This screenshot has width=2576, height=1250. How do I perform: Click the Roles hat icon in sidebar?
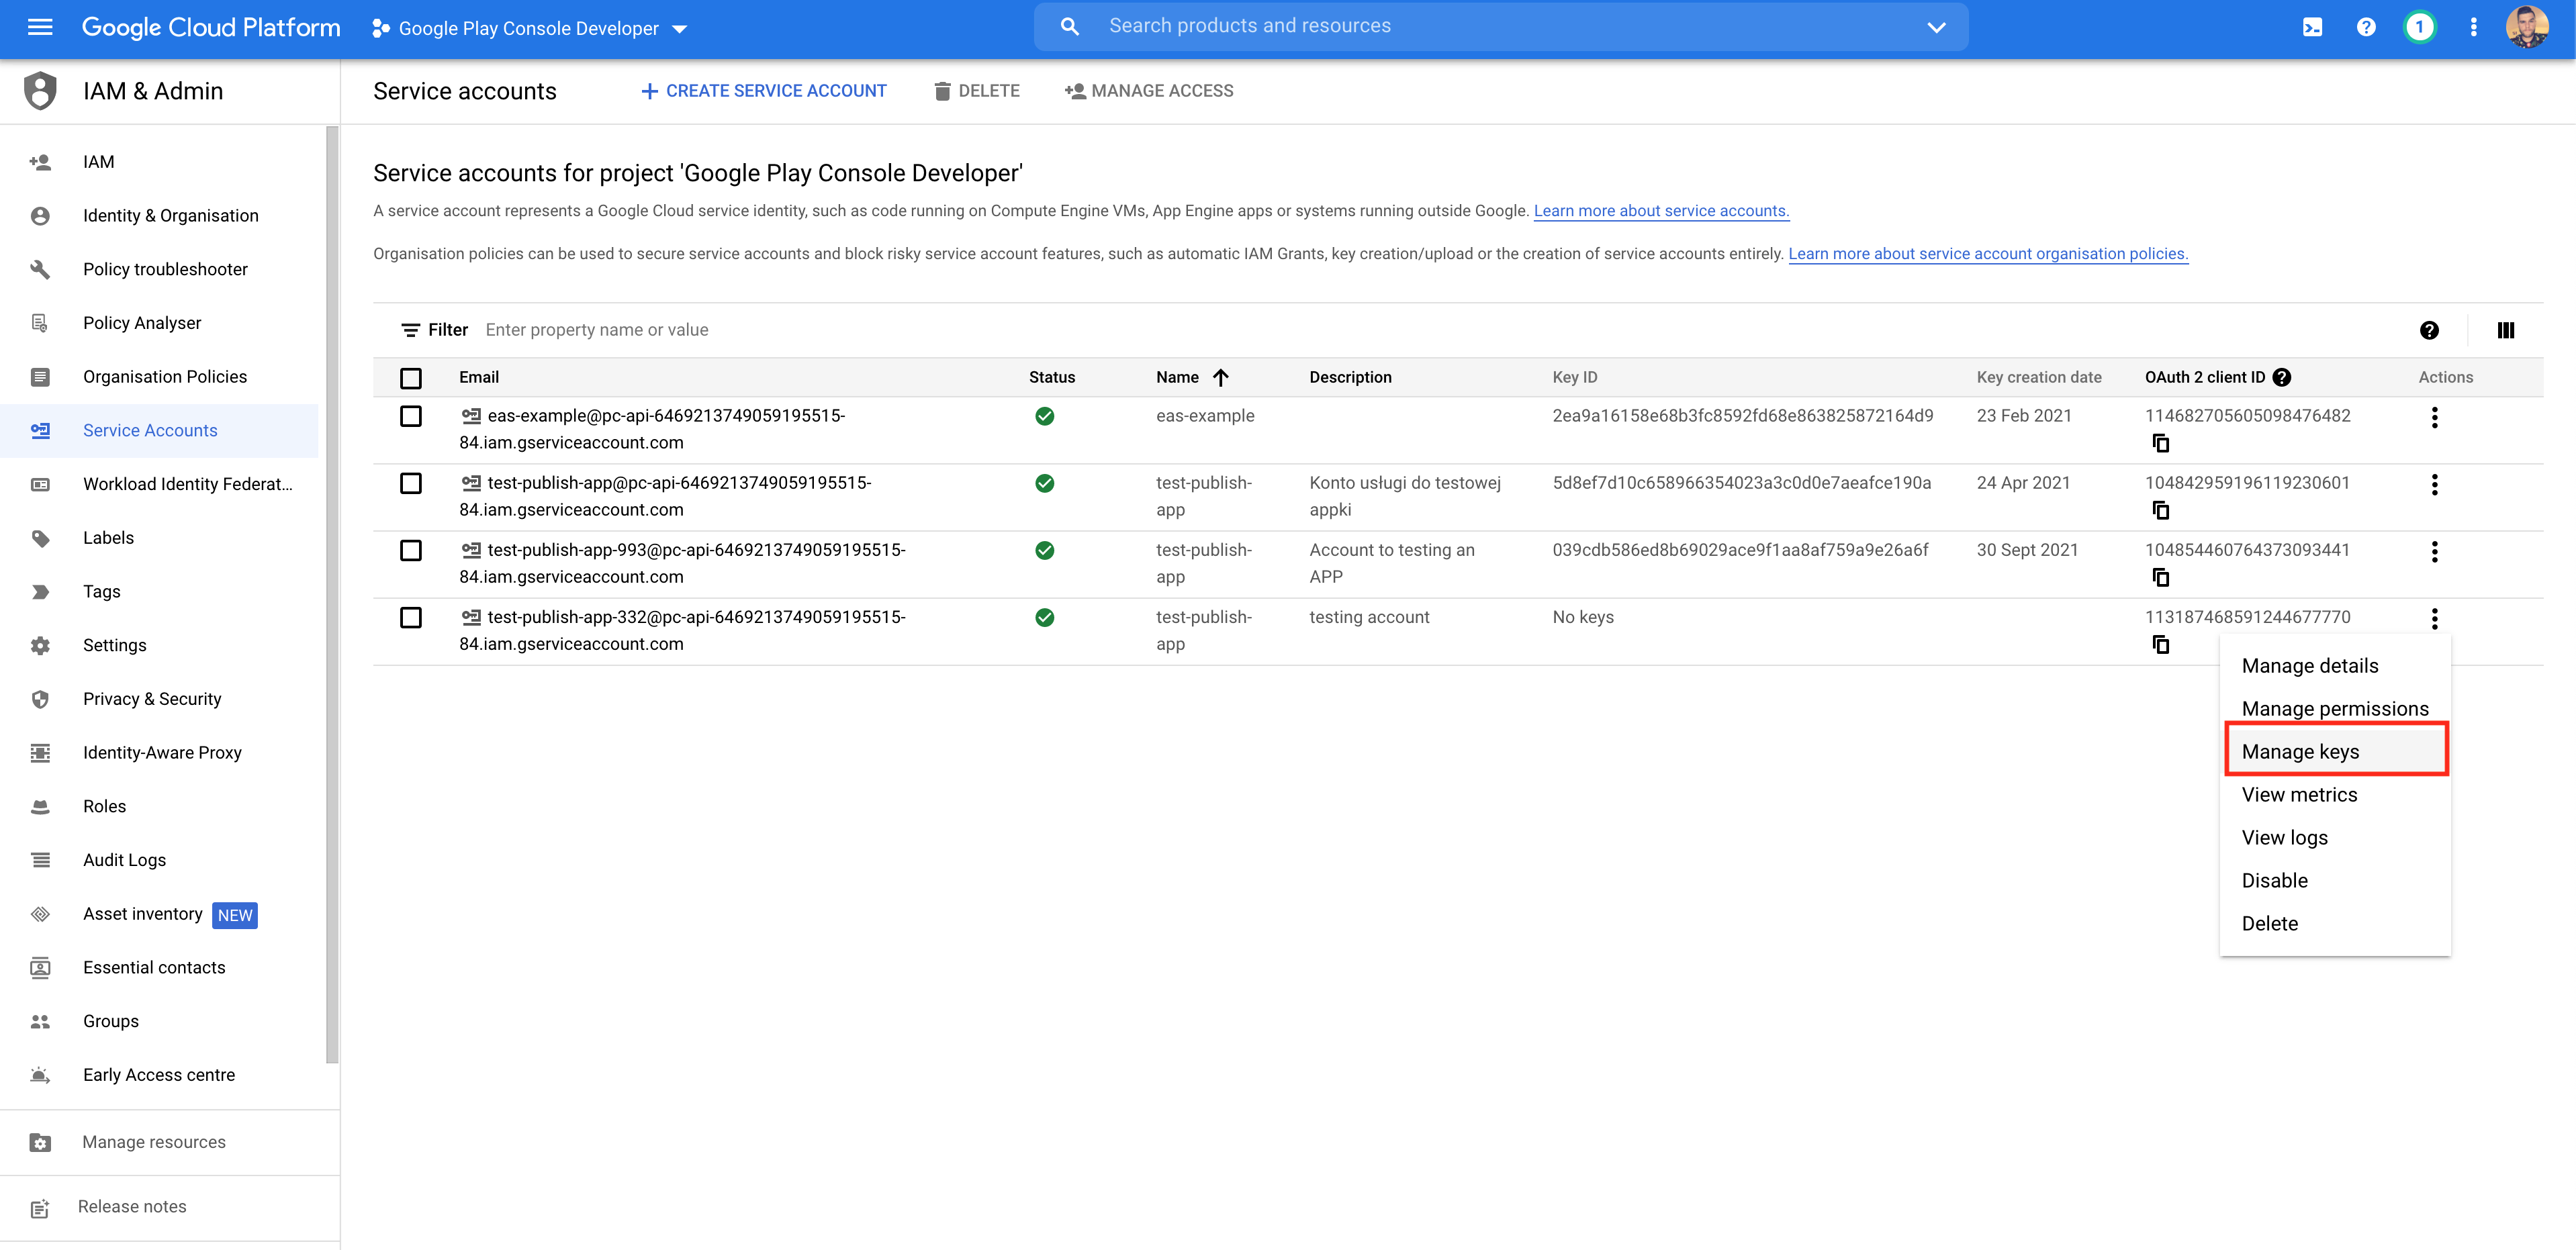pos(40,806)
